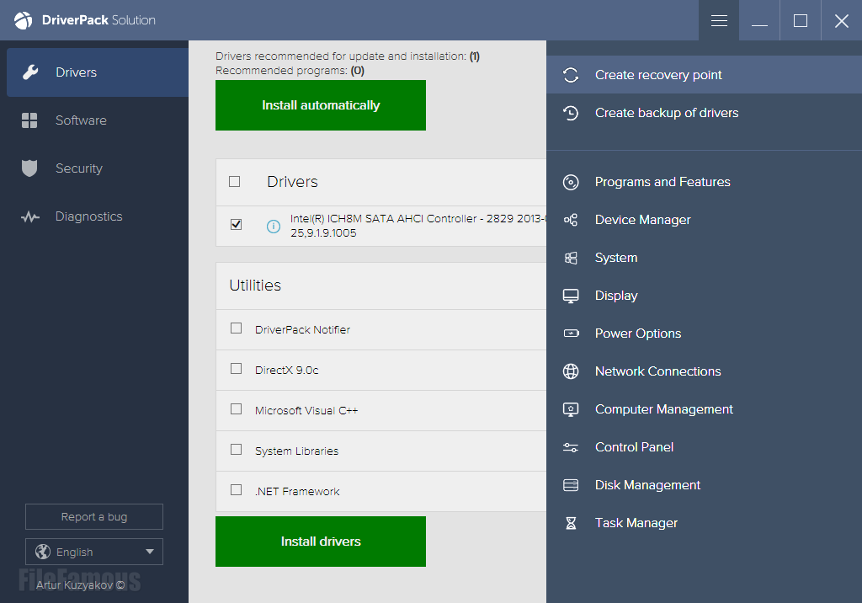862x603 pixels.
Task: Launch Task Manager from the menu
Action: pyautogui.click(x=705, y=523)
